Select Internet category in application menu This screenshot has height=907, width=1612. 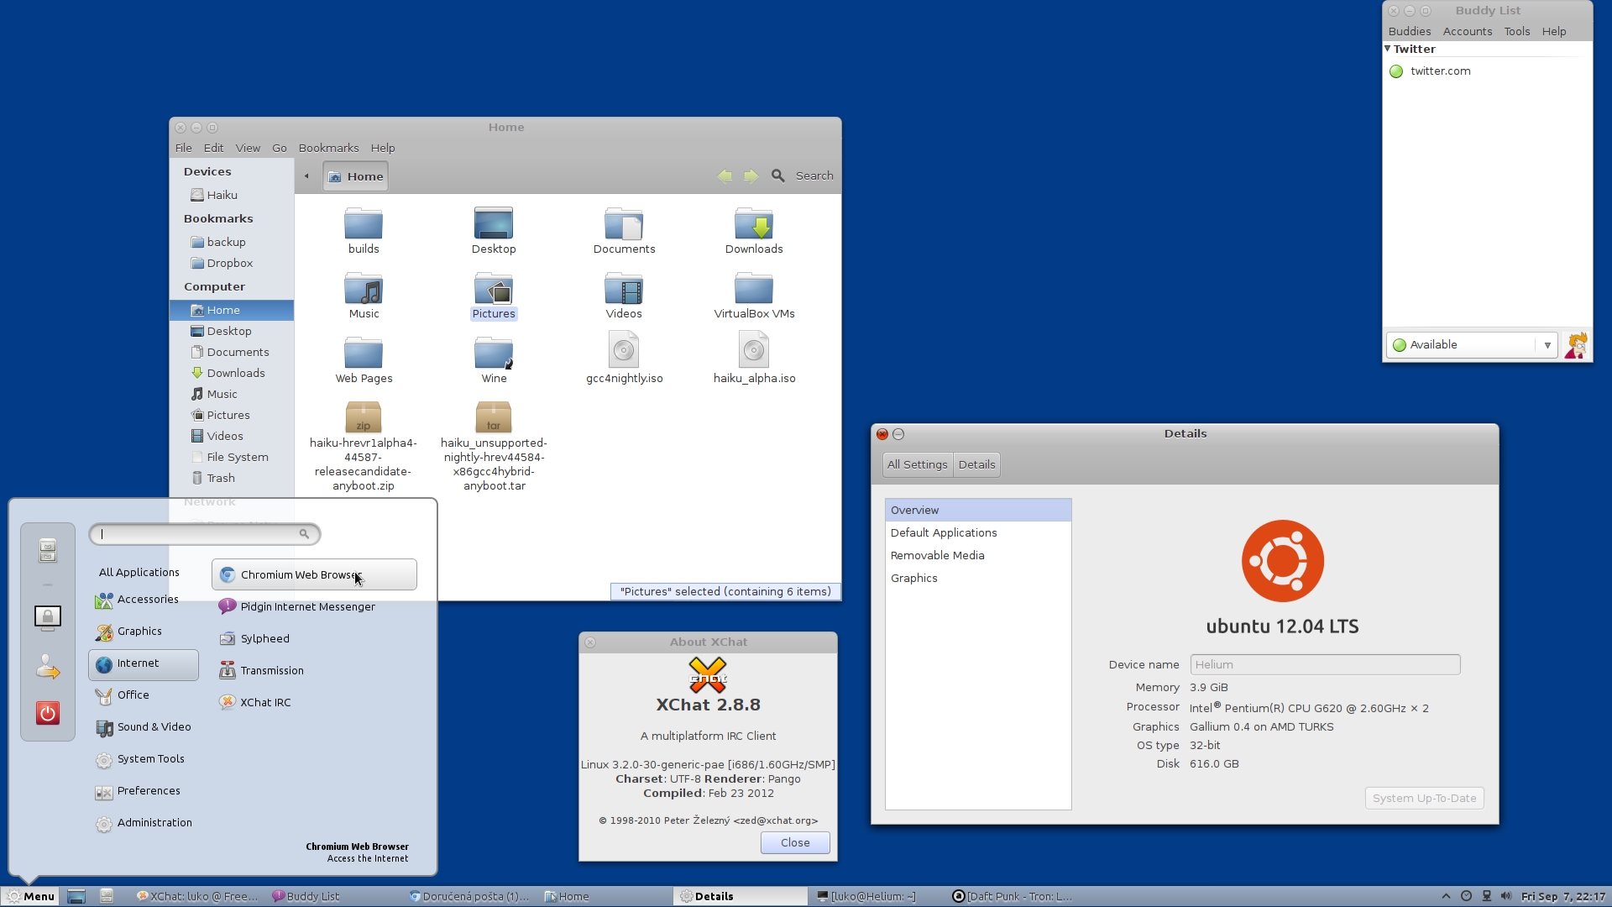pyautogui.click(x=144, y=664)
